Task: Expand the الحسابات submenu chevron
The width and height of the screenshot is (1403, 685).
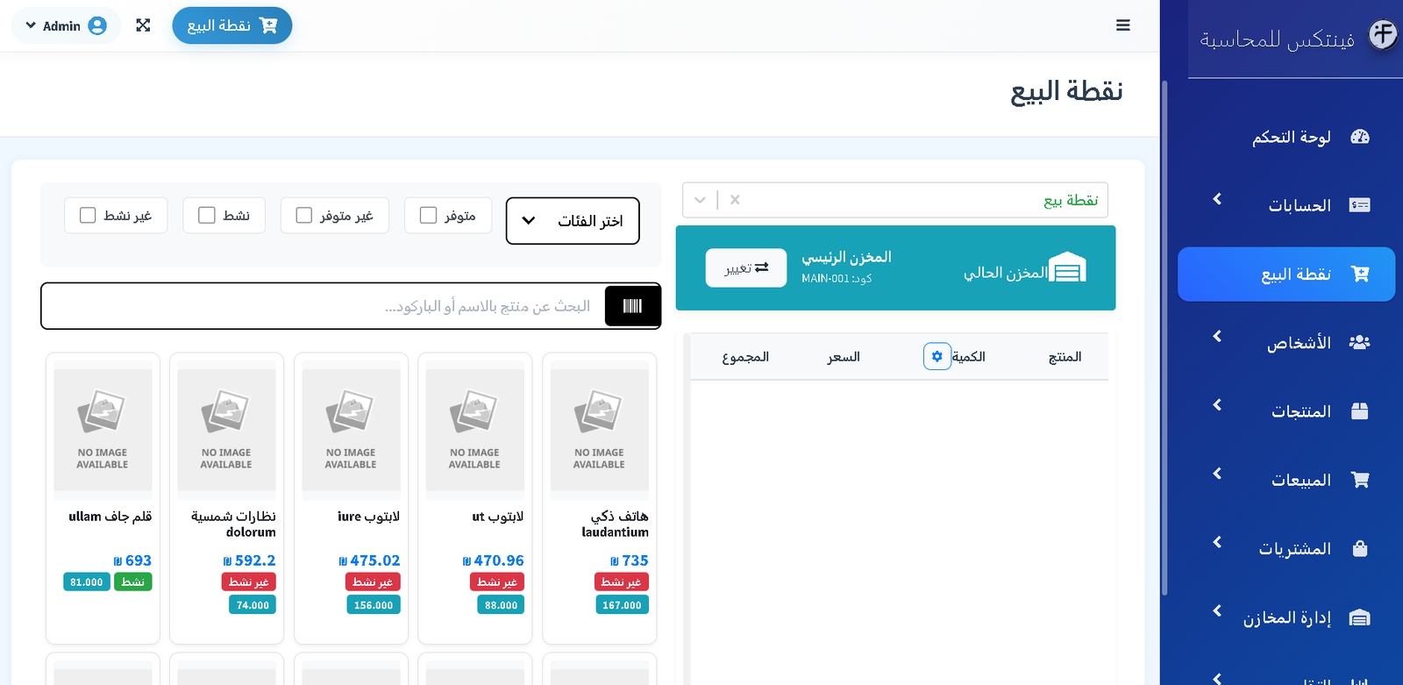Action: point(1217,199)
